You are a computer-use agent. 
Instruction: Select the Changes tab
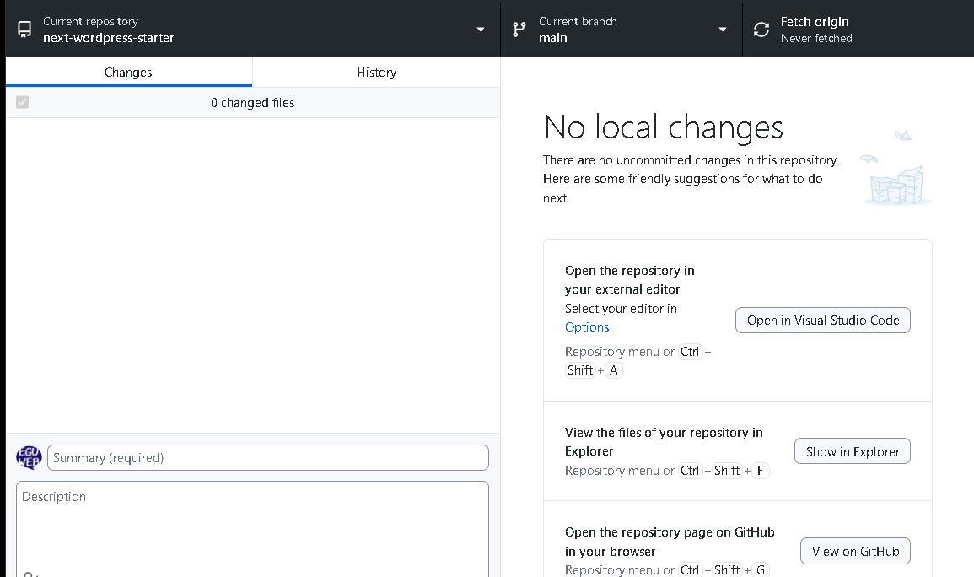[128, 73]
